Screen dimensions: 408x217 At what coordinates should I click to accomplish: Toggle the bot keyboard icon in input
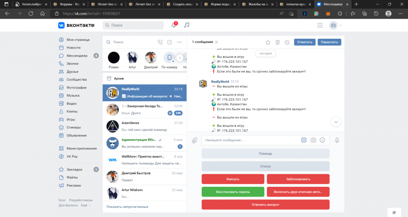click(304, 140)
